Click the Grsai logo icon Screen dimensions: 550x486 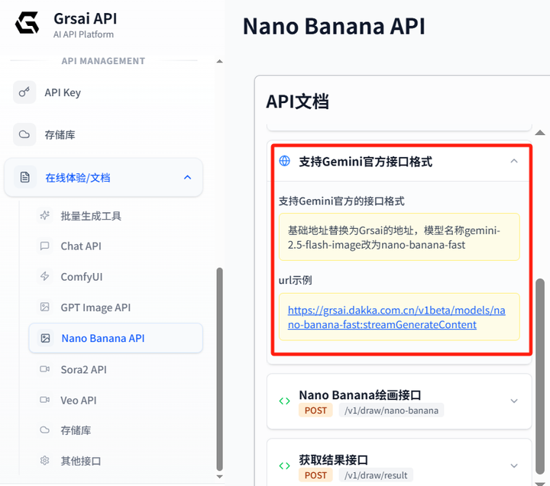click(27, 22)
